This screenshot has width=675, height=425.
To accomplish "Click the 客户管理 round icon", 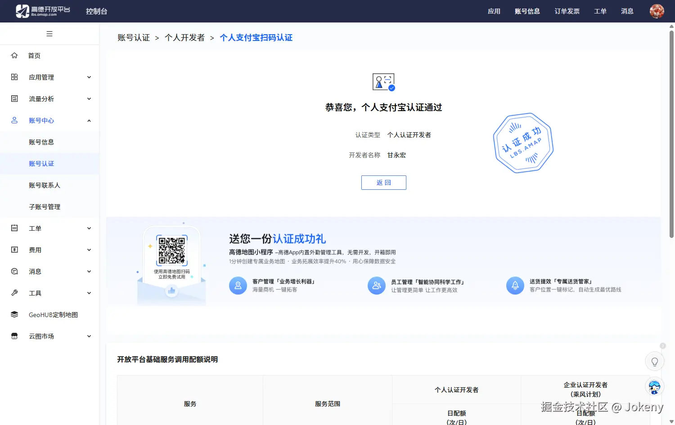I will [x=238, y=286].
